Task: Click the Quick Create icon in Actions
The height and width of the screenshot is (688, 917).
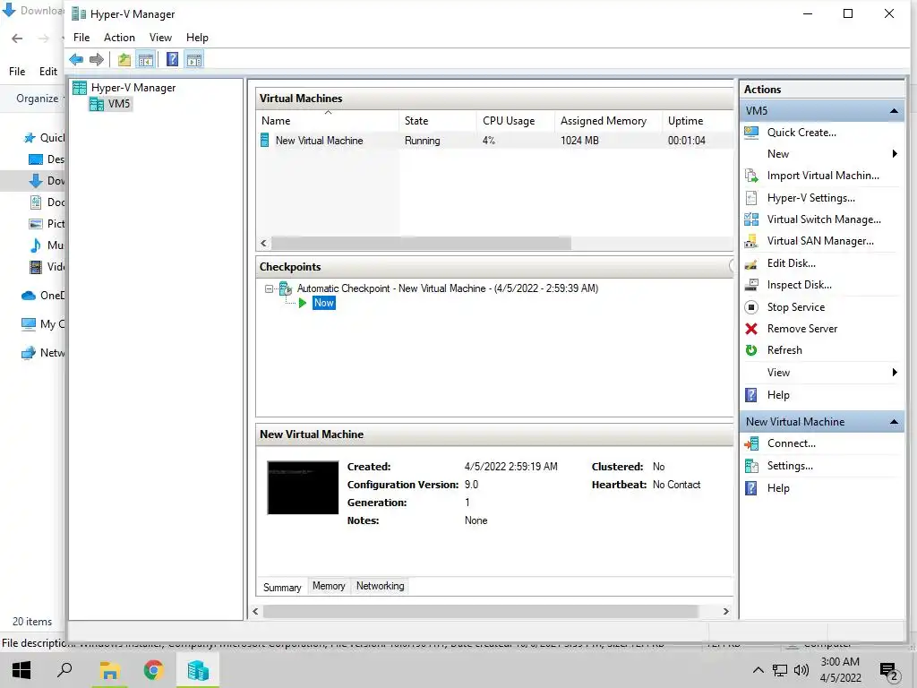Action: [751, 133]
